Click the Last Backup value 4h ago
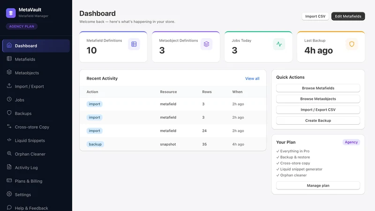Viewport: 375px width, 211px height. pyautogui.click(x=319, y=51)
